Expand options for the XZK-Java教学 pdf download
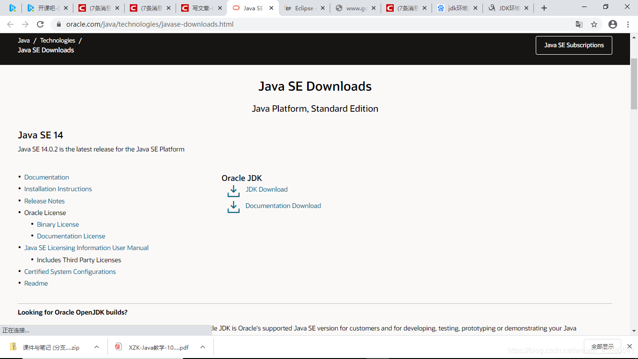 (x=203, y=347)
